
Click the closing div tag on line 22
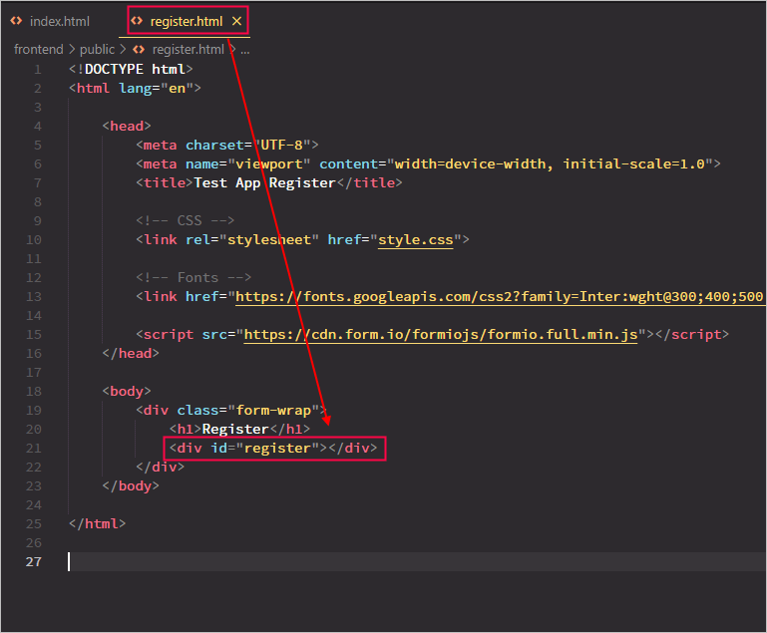[160, 468]
